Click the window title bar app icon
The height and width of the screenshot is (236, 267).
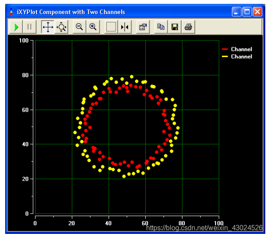point(11,12)
